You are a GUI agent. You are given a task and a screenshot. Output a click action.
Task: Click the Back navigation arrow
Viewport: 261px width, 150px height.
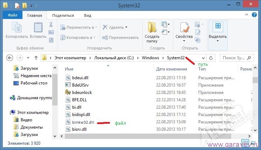coord(10,57)
